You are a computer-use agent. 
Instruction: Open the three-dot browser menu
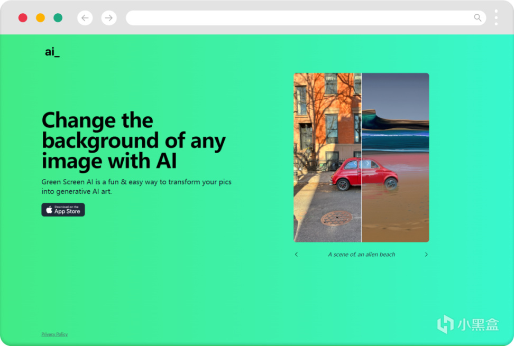(x=496, y=17)
